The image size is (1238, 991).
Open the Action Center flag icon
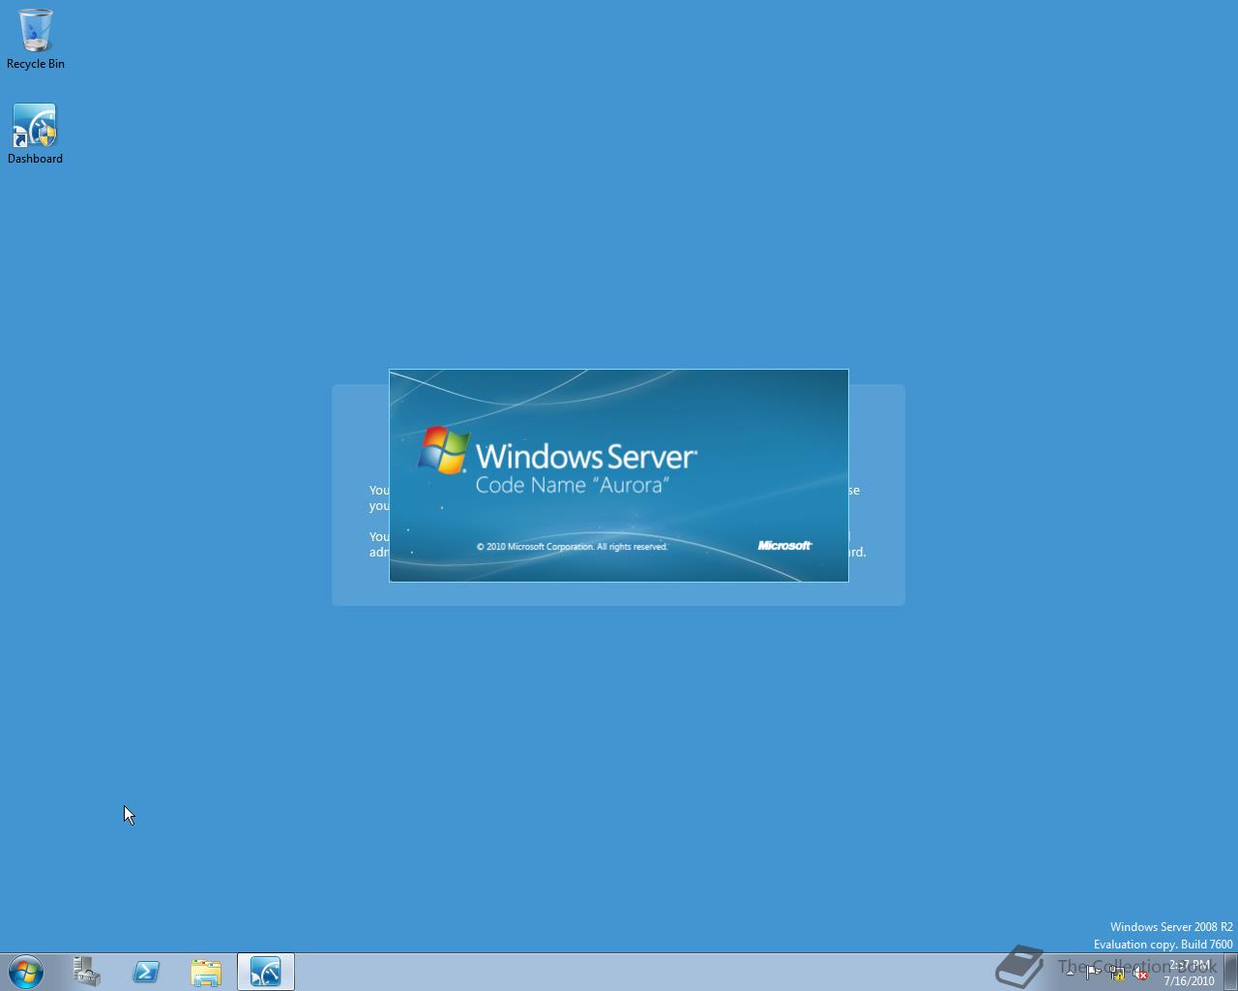(1093, 973)
